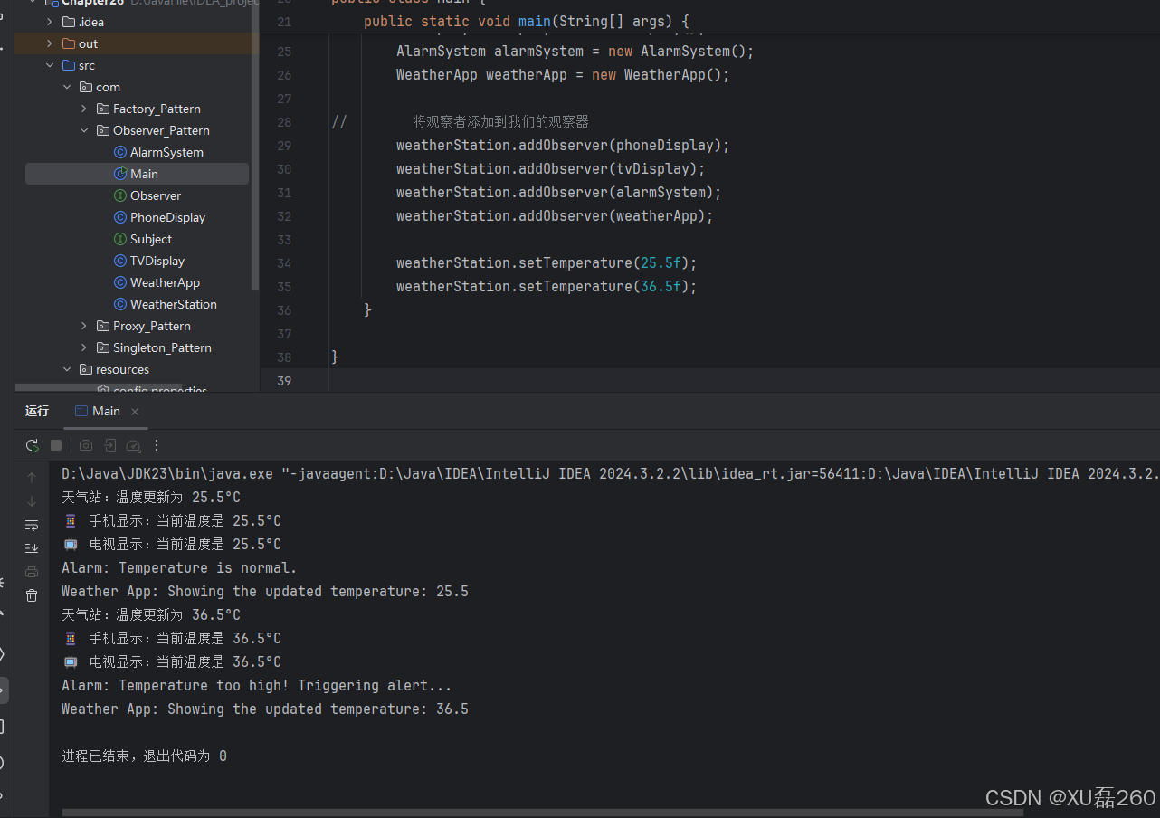Image resolution: width=1160 pixels, height=818 pixels.
Task: Select the resources folder name
Action: pos(122,369)
